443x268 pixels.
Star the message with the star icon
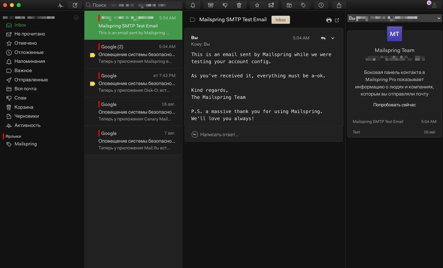[x=257, y=5]
